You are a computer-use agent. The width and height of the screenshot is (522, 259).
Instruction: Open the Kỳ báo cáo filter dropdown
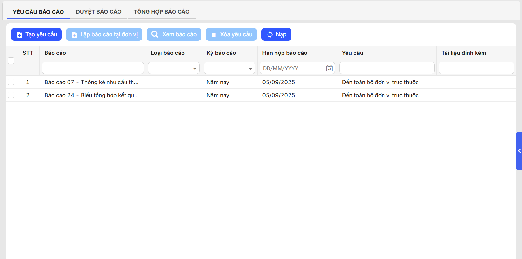click(x=230, y=68)
